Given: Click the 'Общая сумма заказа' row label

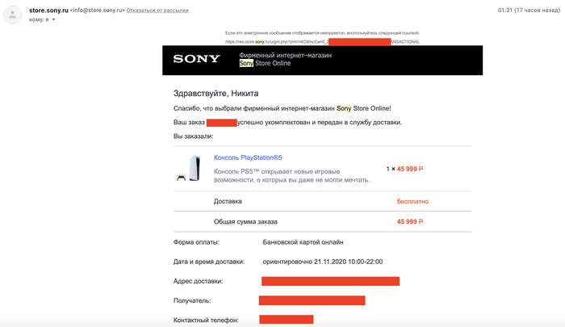Looking at the screenshot, I should pyautogui.click(x=245, y=221).
